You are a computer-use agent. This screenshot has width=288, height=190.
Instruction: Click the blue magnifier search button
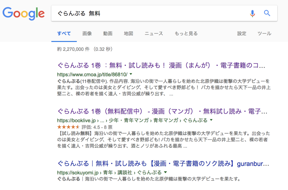267,13
